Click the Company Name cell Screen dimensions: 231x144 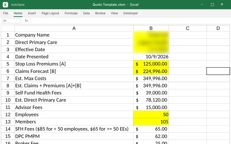[x=74, y=35]
